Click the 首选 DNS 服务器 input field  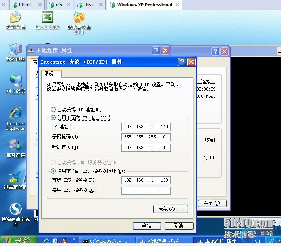(146, 180)
